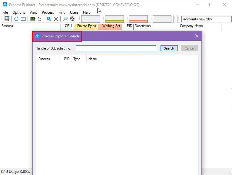Image resolution: width=232 pixels, height=175 pixels.
Task: Click the green-line mini graph in toolbar
Action: click(114, 19)
